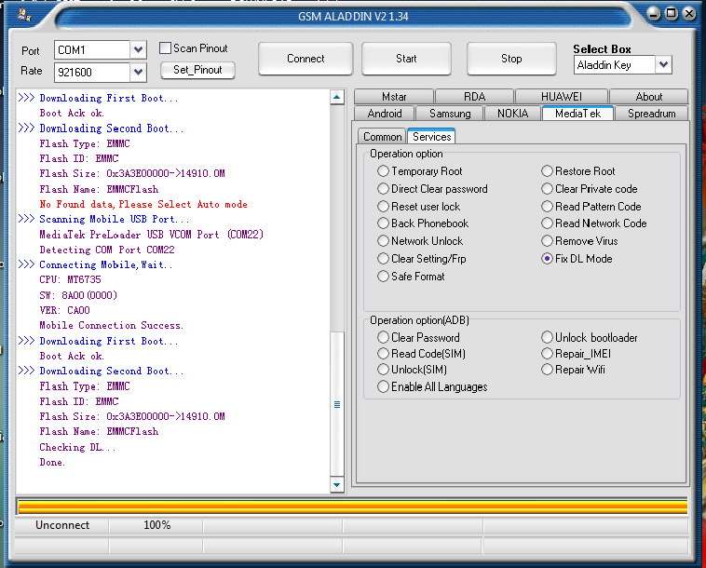Click the orange progress bar
The height and width of the screenshot is (568, 706).
click(353, 507)
